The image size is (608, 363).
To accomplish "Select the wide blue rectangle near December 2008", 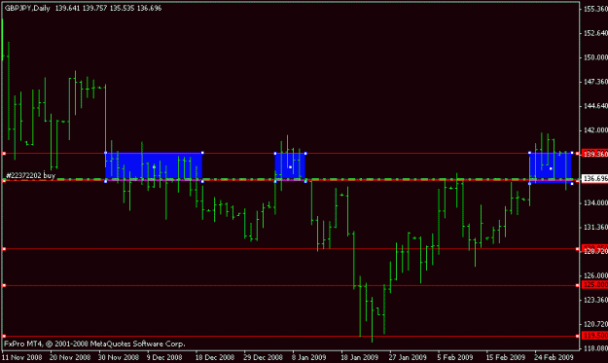I will click(x=154, y=166).
